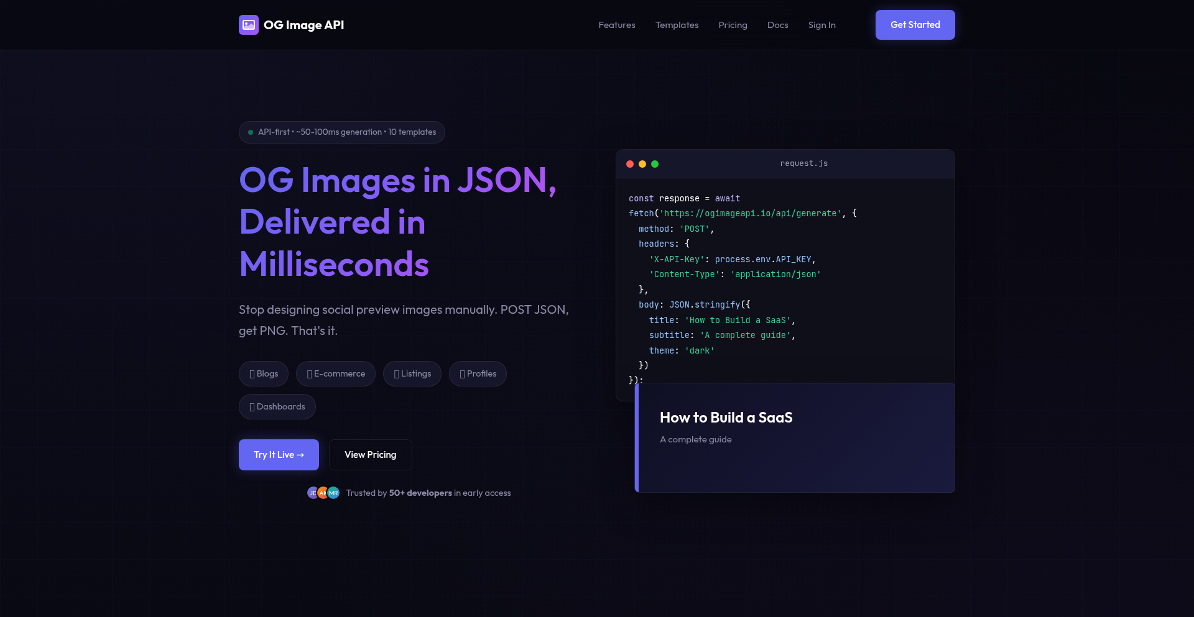
Task: Switch to the request.js tab
Action: point(804,163)
